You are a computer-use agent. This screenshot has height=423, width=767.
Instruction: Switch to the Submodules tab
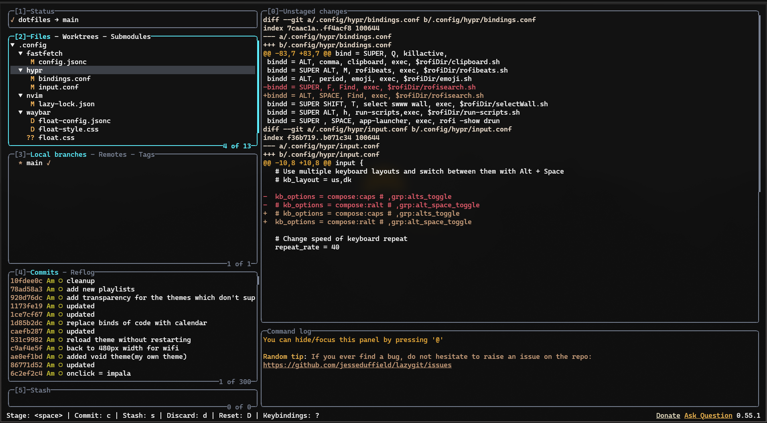[x=131, y=36]
